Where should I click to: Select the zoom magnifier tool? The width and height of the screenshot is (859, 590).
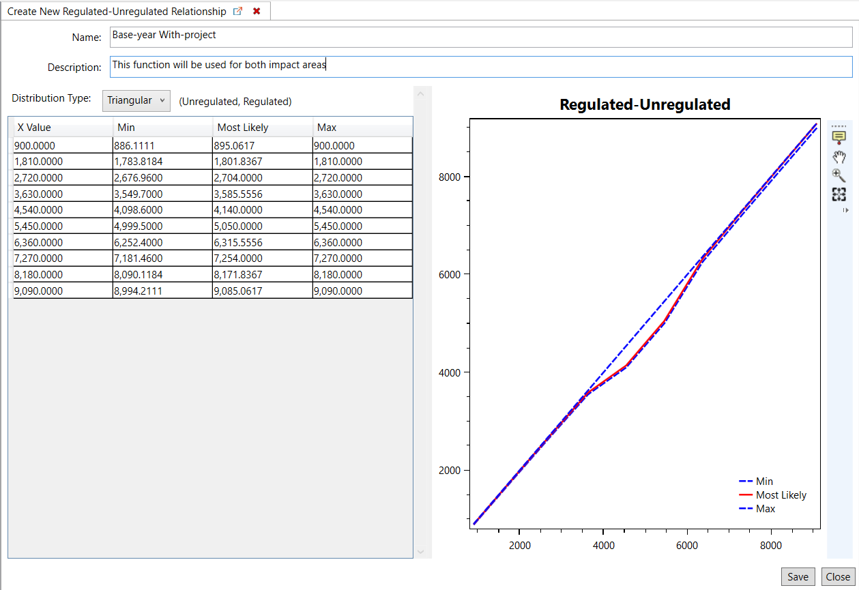tap(839, 176)
